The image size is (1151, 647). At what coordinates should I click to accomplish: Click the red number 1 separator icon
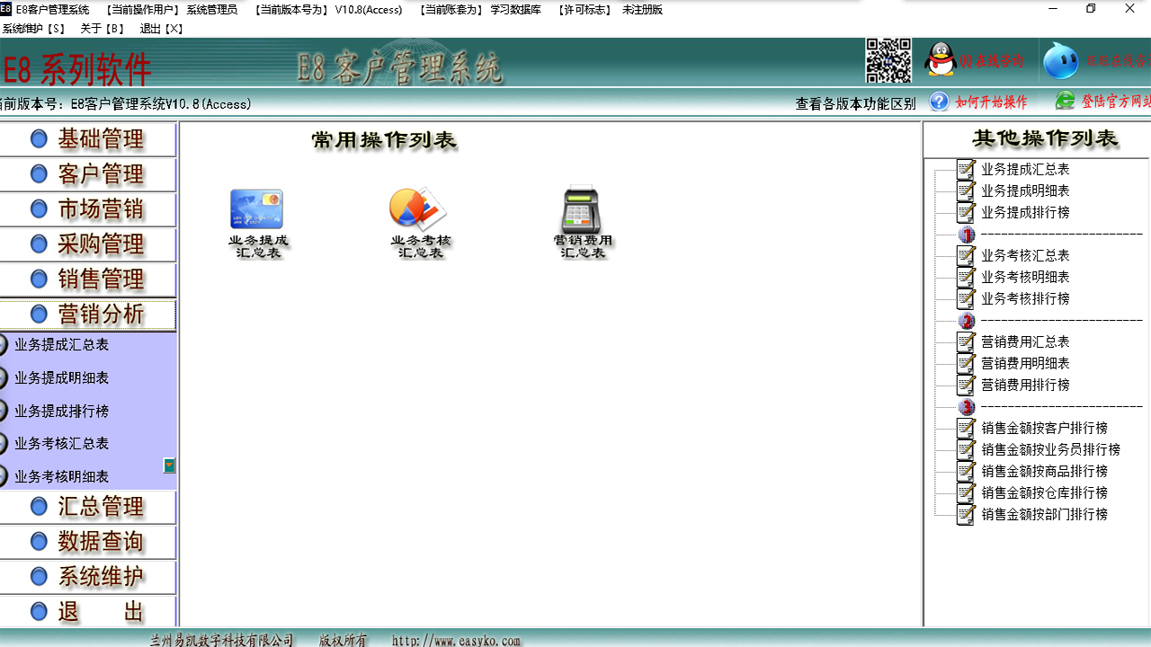967,235
